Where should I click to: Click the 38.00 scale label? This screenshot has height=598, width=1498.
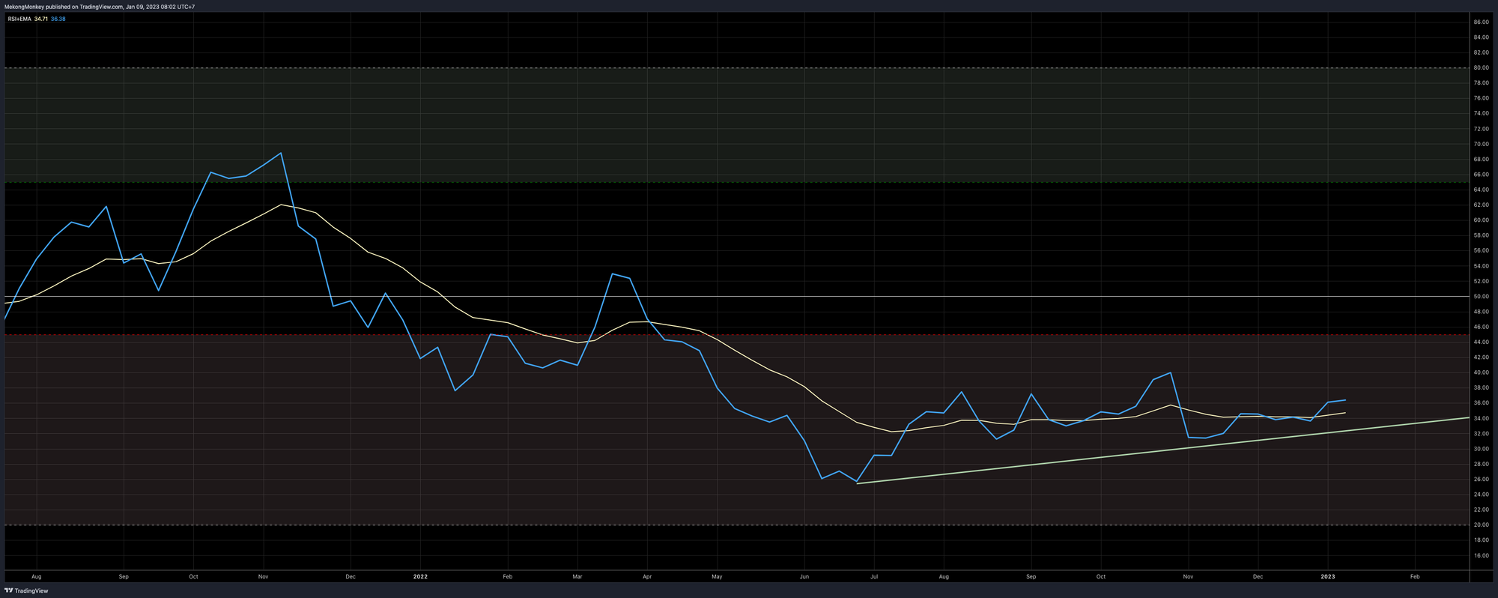click(x=1481, y=387)
